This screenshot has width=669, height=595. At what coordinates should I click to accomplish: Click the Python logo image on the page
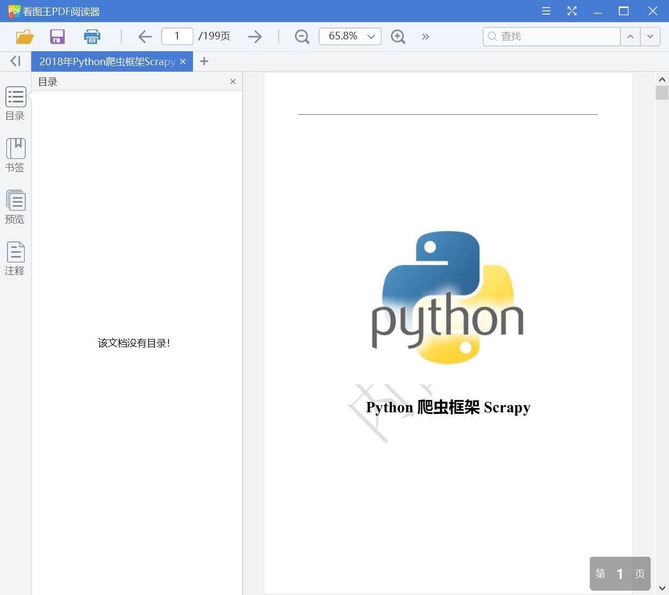click(447, 297)
